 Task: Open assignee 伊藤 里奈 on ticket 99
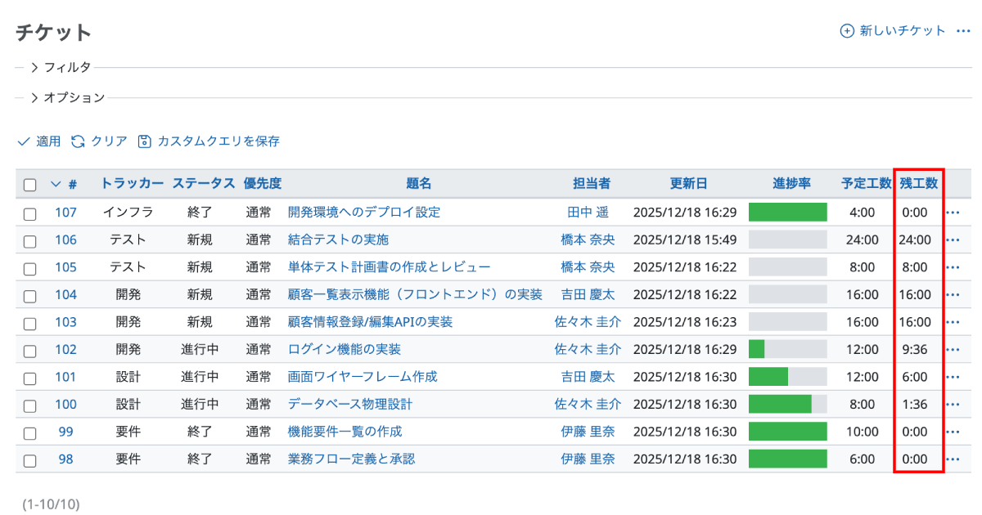pos(588,432)
